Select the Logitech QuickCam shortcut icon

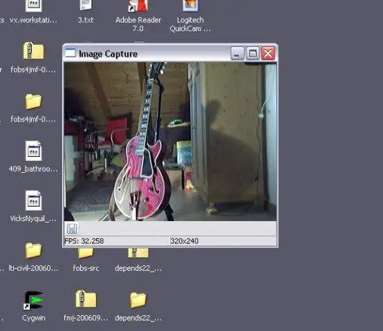[x=191, y=6]
